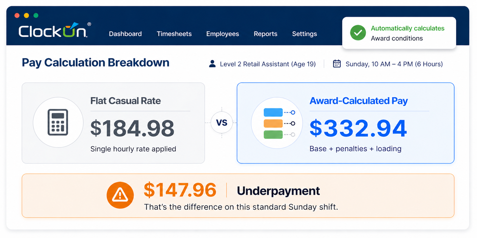Open the Employees tab
477x238 pixels.
(222, 34)
